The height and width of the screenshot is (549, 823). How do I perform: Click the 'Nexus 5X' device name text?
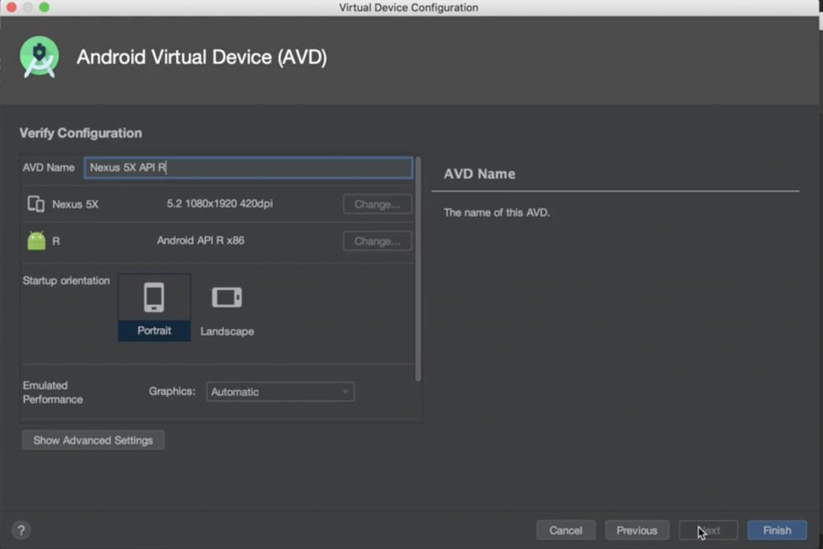[x=75, y=204]
